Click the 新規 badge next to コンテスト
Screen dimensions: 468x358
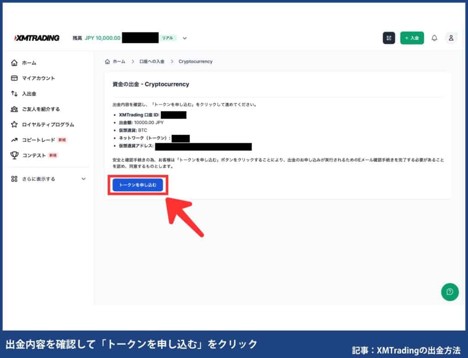(x=53, y=155)
